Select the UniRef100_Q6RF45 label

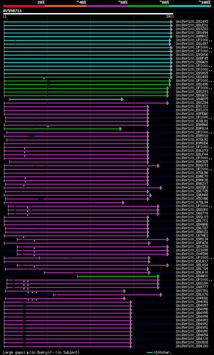point(192,58)
